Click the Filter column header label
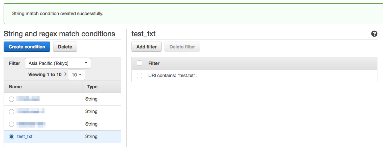 click(154, 63)
